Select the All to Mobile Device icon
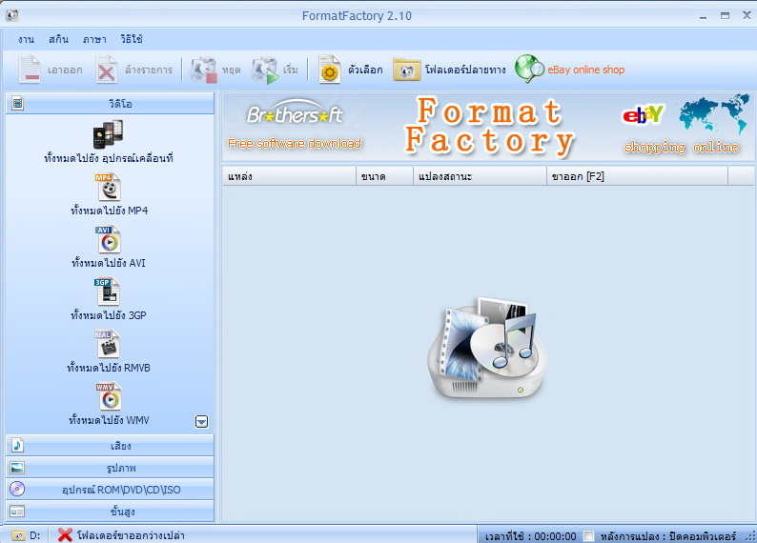Screen dimensions: 757x543 coord(108,134)
